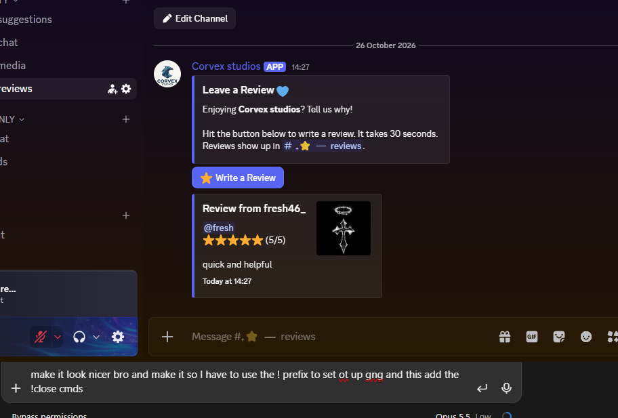Open the reviews channel mention link

(x=322, y=146)
